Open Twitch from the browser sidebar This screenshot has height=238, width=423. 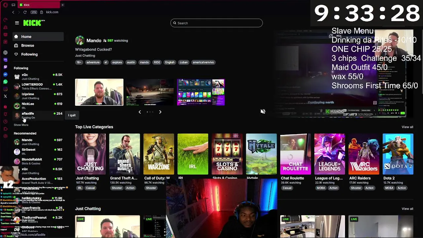pyautogui.click(x=5, y=67)
